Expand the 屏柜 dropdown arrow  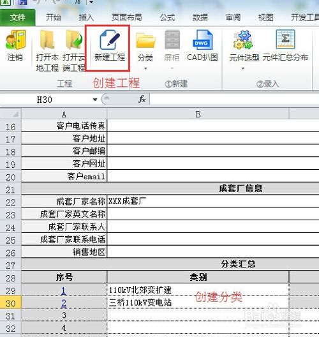coord(172,68)
